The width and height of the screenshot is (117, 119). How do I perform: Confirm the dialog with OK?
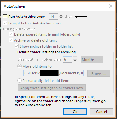click(x=75, y=112)
